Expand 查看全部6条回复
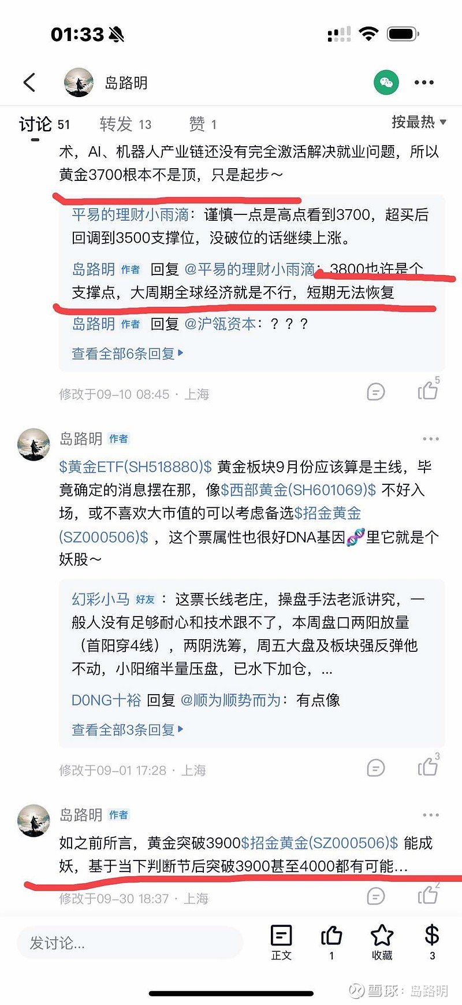Image resolution: width=462 pixels, height=1005 pixels. click(128, 353)
